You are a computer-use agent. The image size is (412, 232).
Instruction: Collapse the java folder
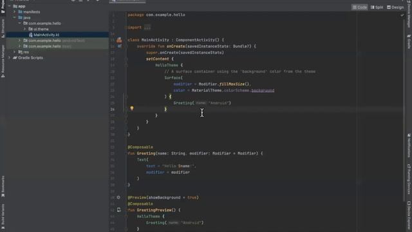14,17
